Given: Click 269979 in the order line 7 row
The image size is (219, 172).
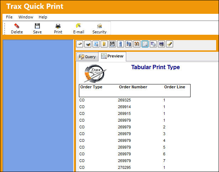Looking at the screenshot, I should point(124,161).
